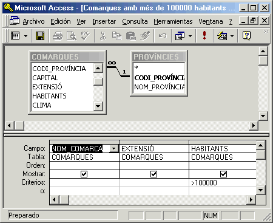Image resolution: width=273 pixels, height=223 pixels.
Task: Expand the view selector dropdown arrow
Action: tap(25, 36)
